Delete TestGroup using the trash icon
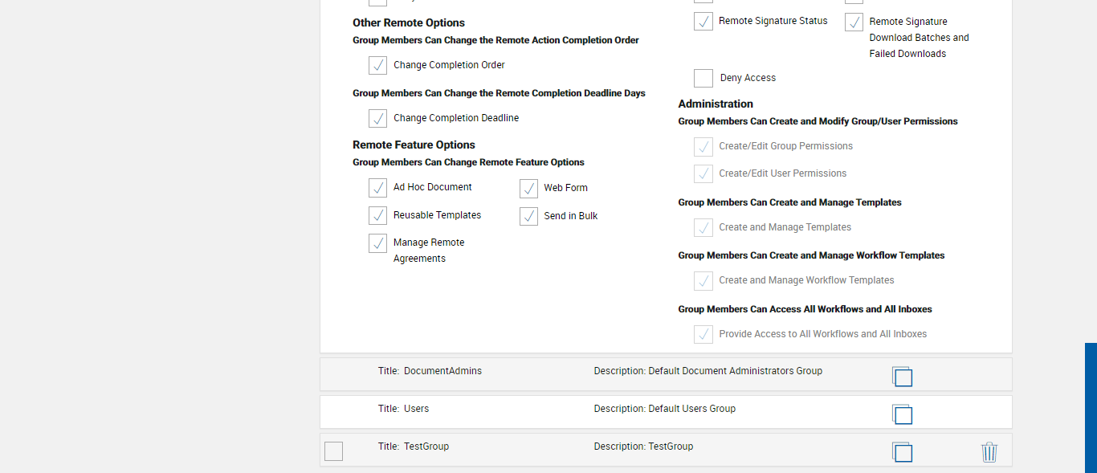Image resolution: width=1097 pixels, height=473 pixels. [x=989, y=452]
